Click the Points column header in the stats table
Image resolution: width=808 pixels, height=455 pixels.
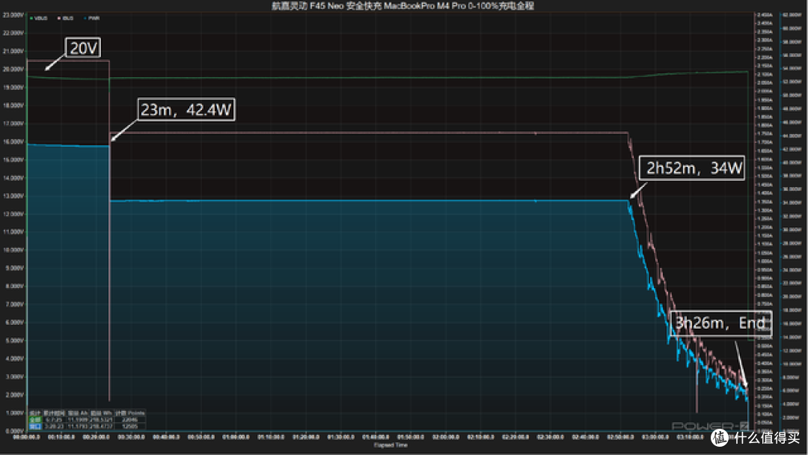pos(130,413)
